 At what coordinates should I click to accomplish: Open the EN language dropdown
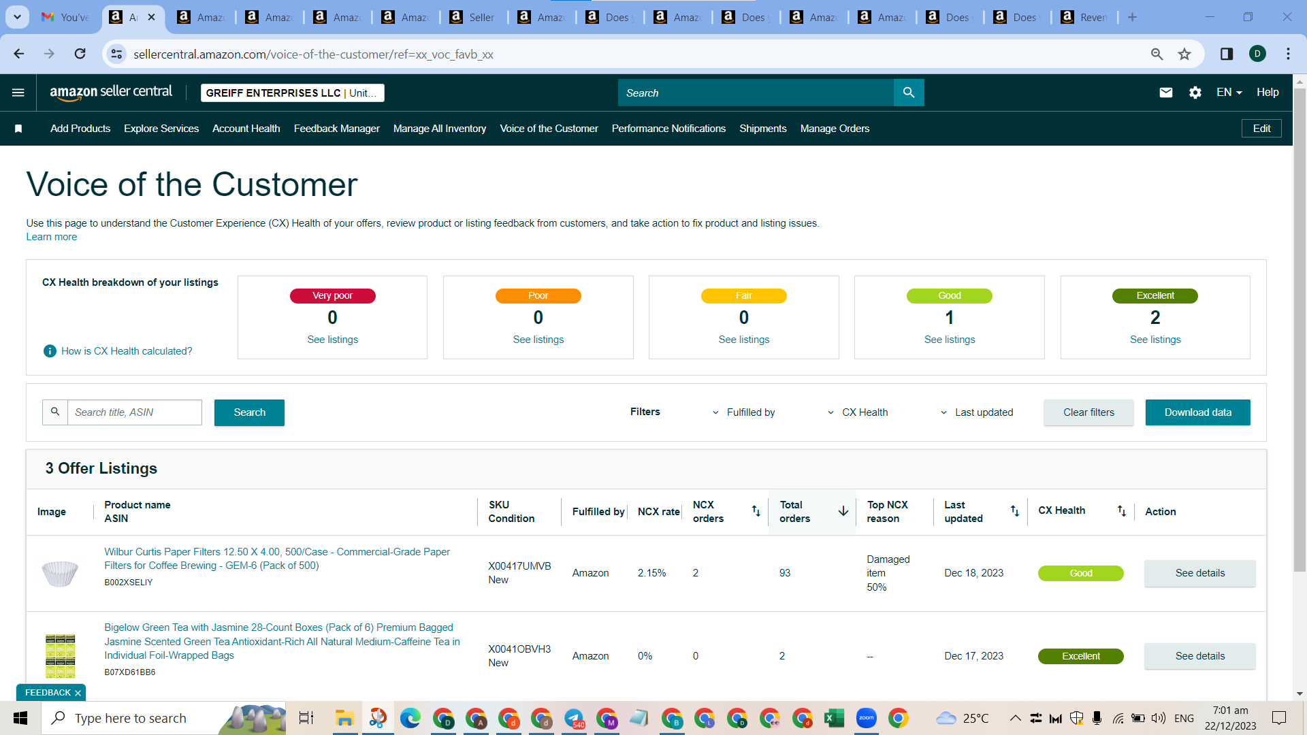point(1229,93)
